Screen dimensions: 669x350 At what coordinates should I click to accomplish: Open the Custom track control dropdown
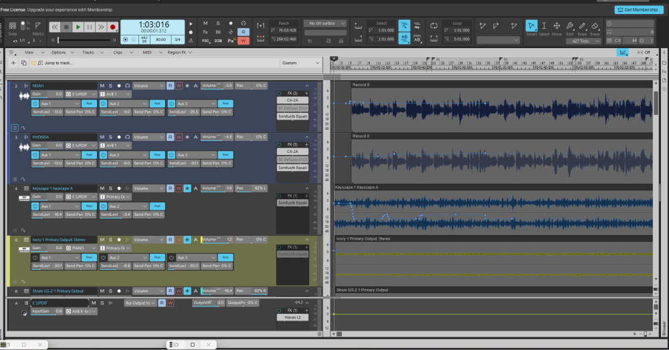tap(300, 63)
